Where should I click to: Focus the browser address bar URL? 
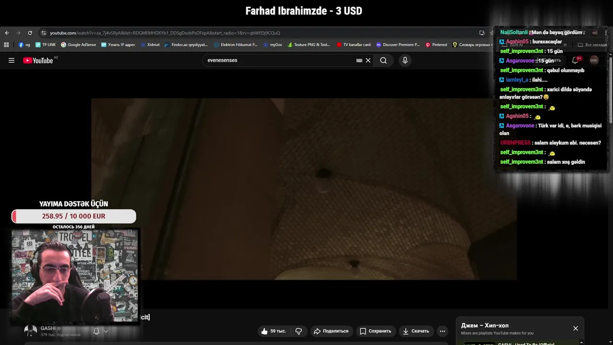point(165,33)
